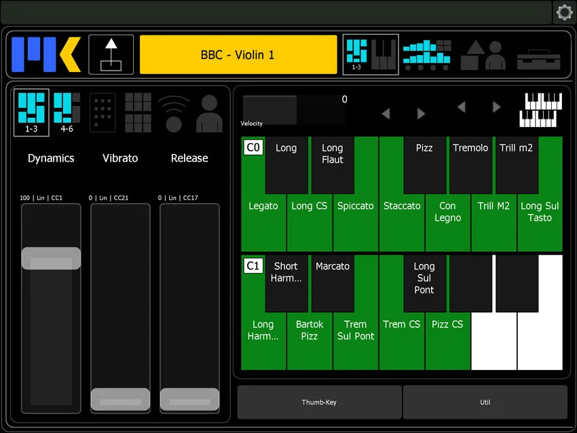Image resolution: width=577 pixels, height=433 pixels.
Task: Click the Dynamics fader label
Action: click(51, 158)
